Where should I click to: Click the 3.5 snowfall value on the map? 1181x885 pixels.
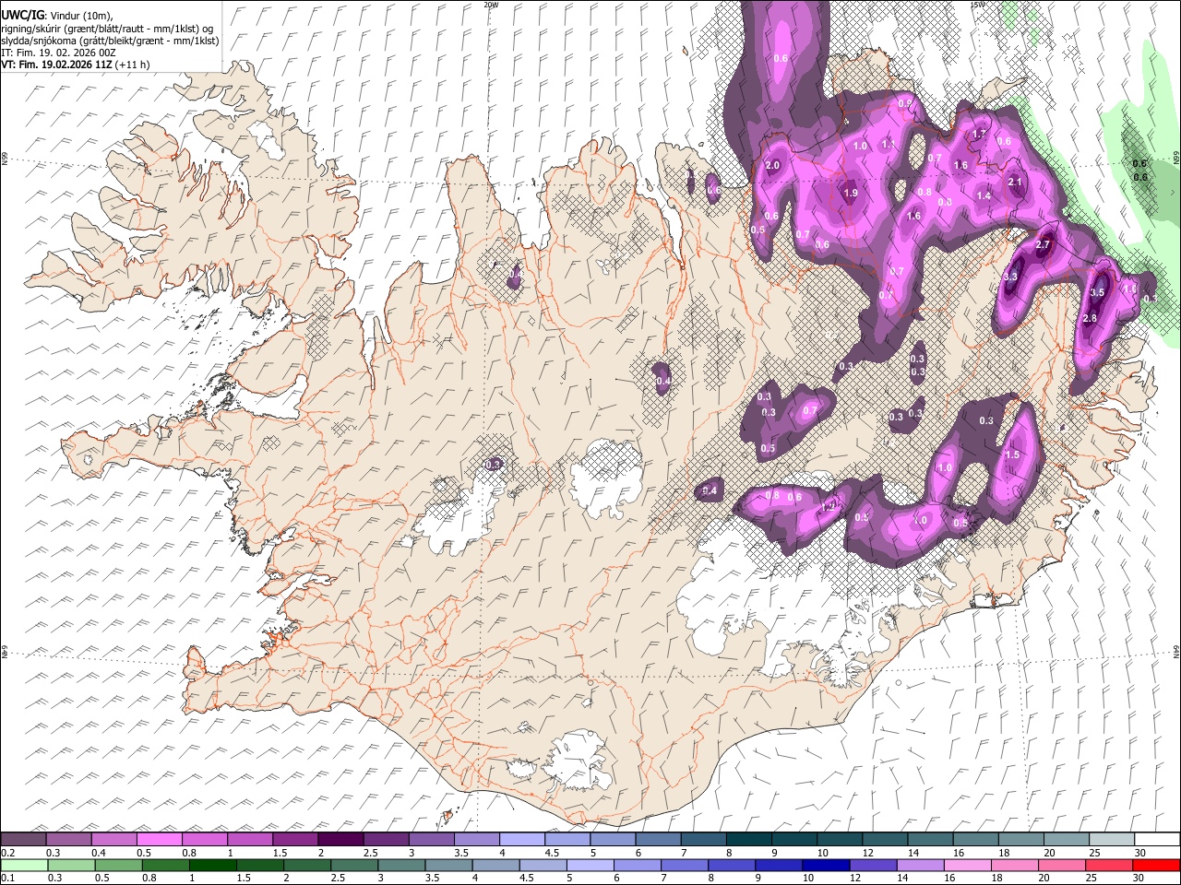(x=1097, y=293)
